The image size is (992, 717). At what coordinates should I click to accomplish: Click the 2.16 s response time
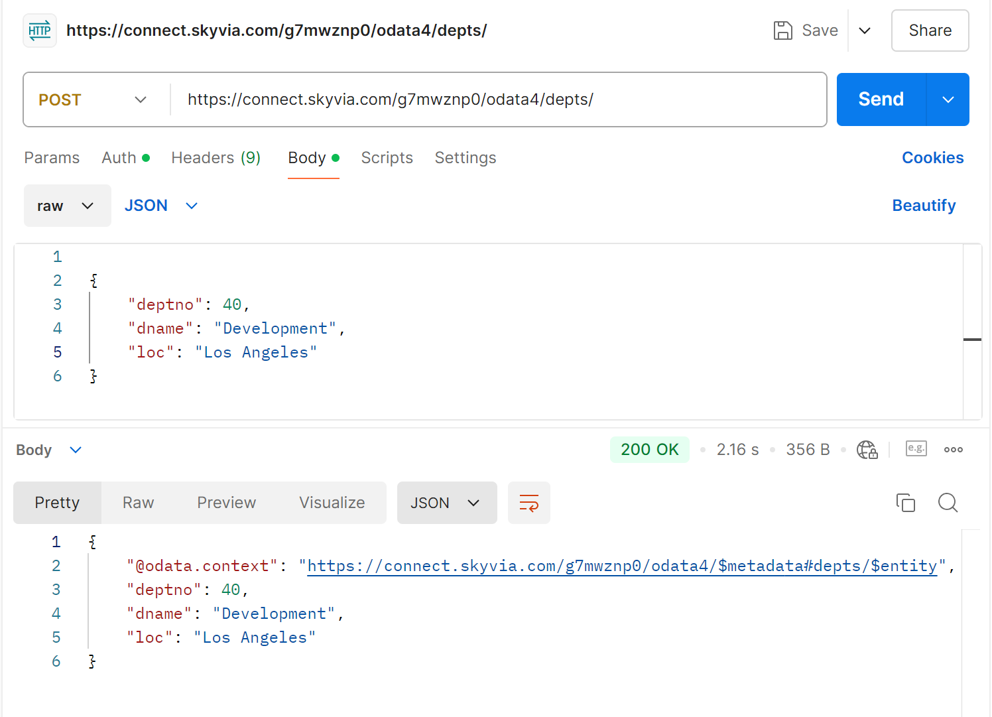[737, 450]
